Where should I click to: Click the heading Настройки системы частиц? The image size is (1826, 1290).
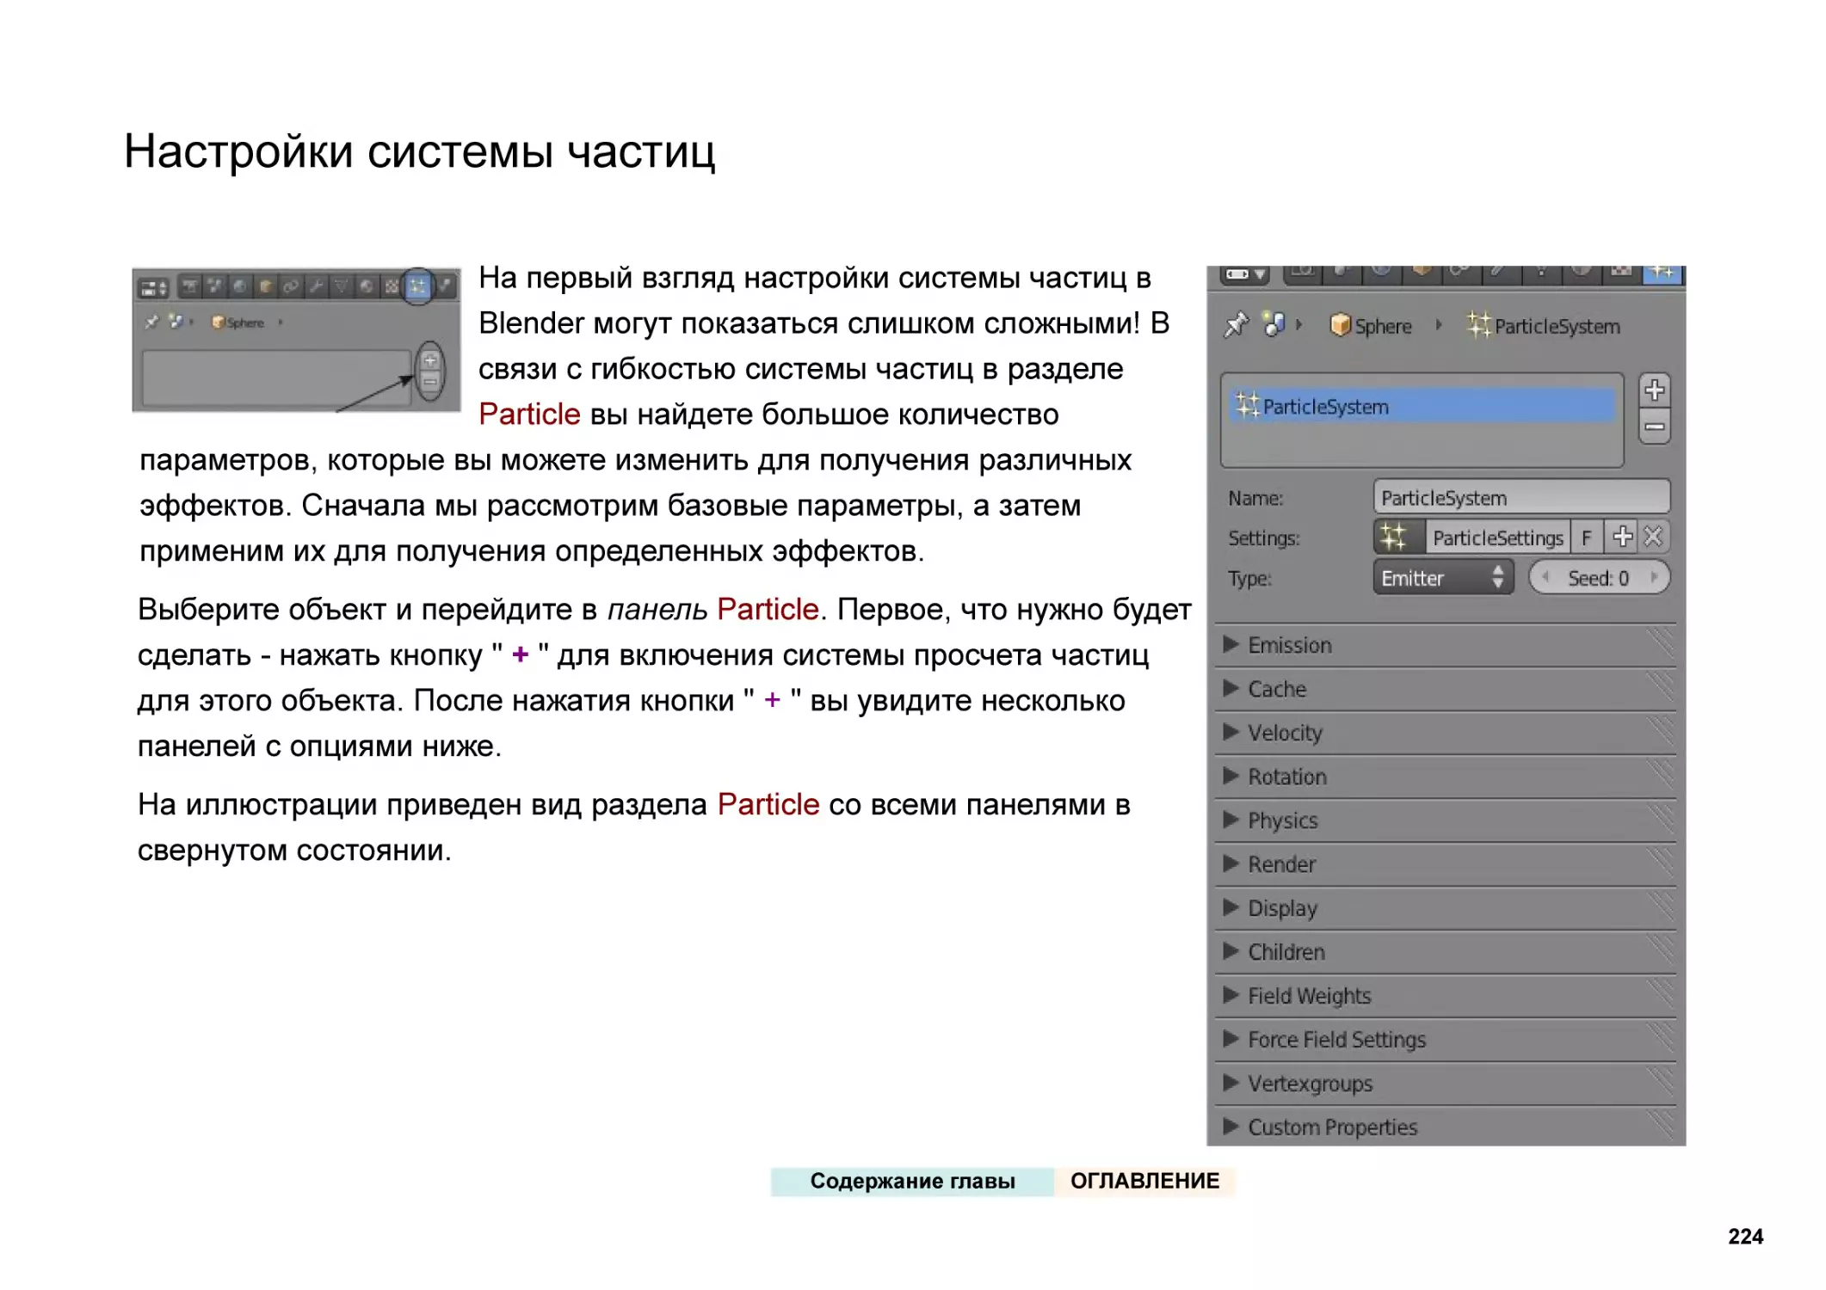tap(420, 152)
